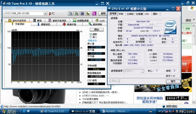
Task: Select the 讀取 read radio button
Action: pos(91,34)
